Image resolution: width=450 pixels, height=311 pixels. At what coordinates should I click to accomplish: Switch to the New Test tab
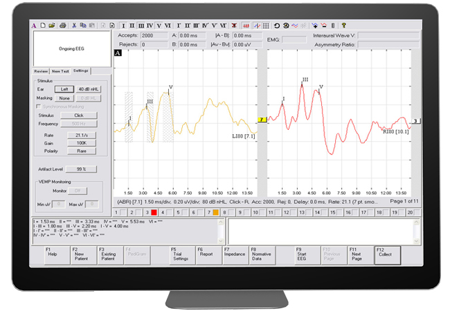pos(60,71)
